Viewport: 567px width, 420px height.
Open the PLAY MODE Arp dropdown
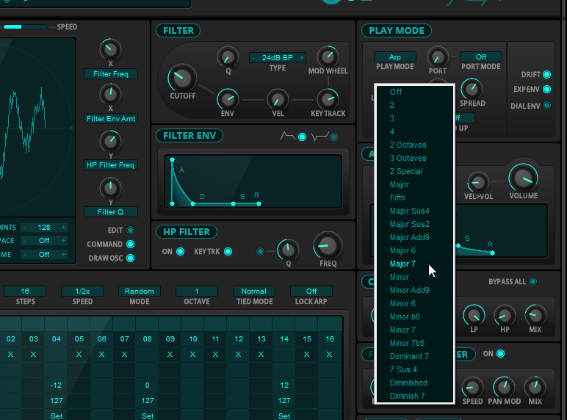pyautogui.click(x=395, y=57)
